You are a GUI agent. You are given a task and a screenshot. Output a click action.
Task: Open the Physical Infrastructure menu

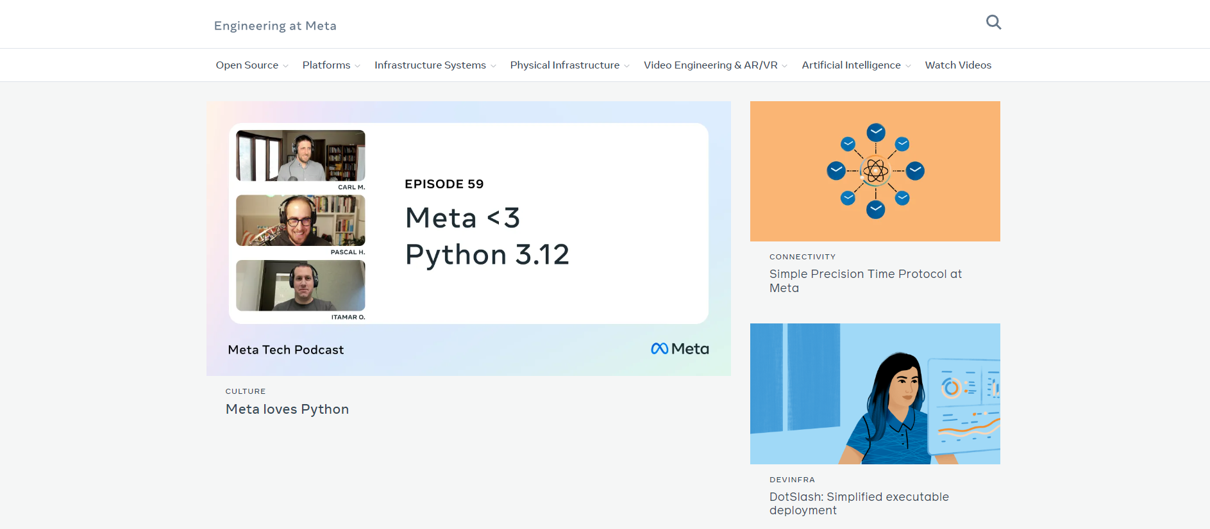point(565,65)
